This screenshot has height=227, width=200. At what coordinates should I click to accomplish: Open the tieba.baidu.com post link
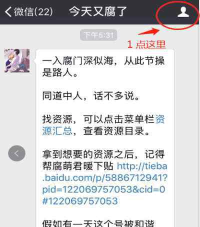(x=104, y=183)
